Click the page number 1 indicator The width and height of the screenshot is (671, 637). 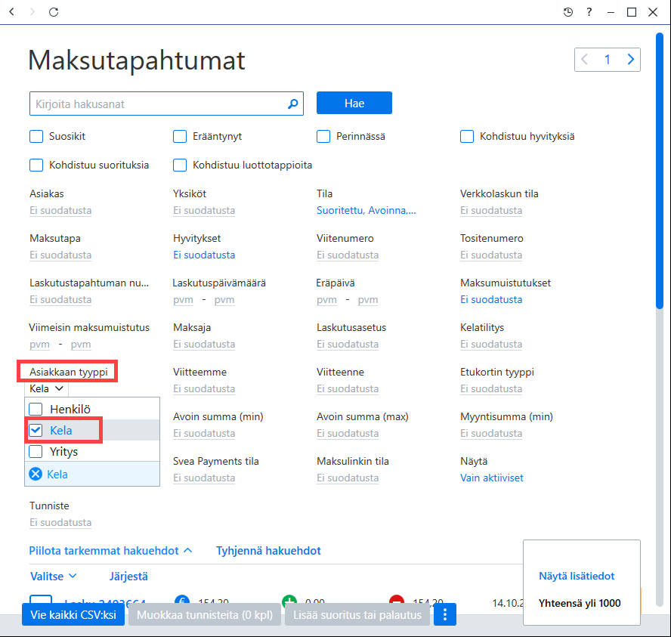click(x=608, y=60)
